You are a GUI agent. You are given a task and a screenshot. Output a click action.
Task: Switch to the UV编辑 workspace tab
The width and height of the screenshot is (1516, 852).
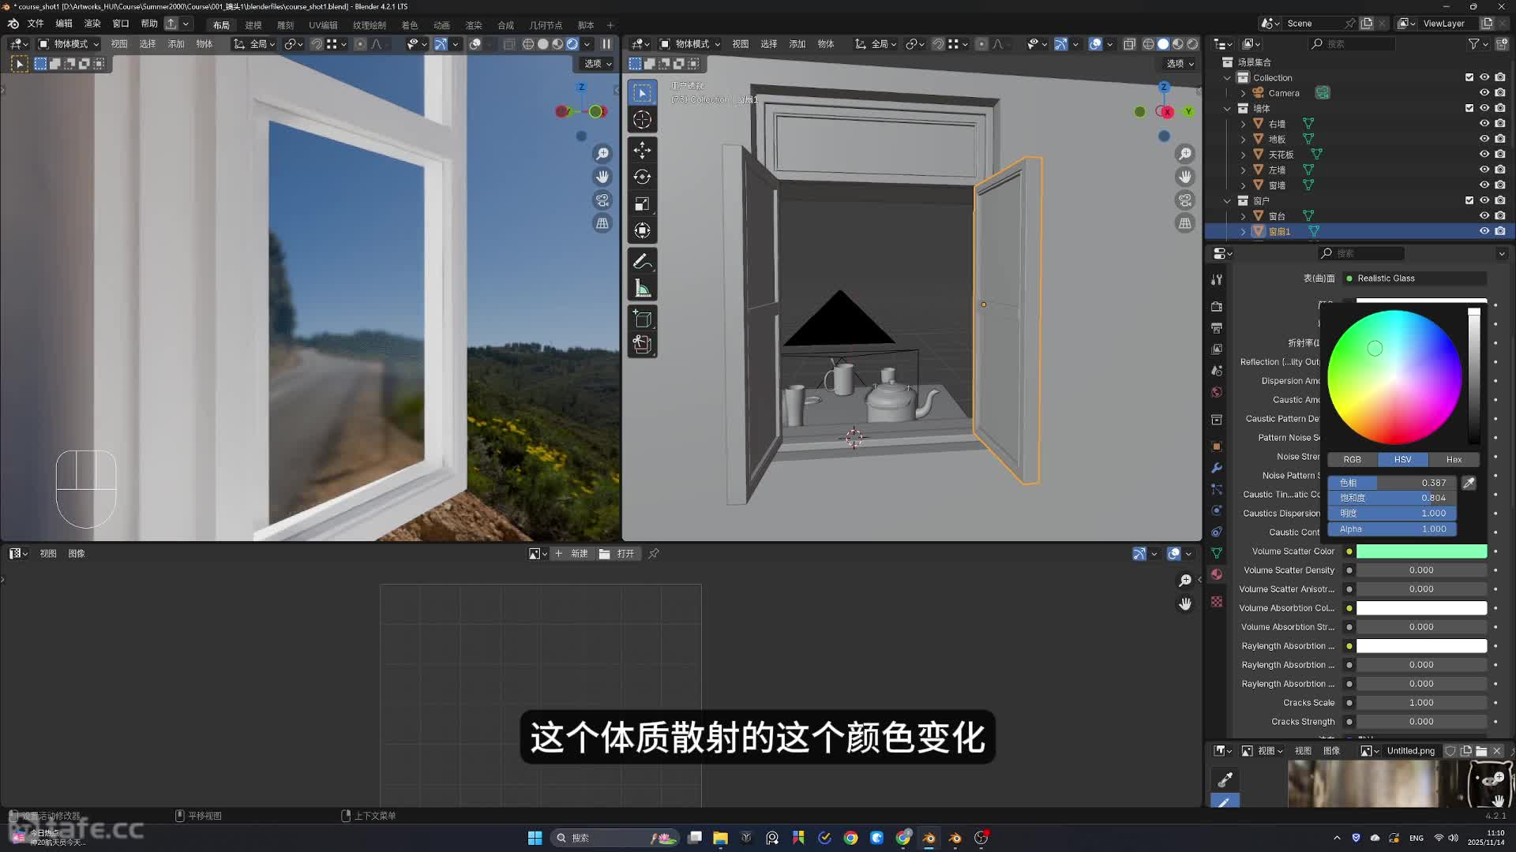322,25
